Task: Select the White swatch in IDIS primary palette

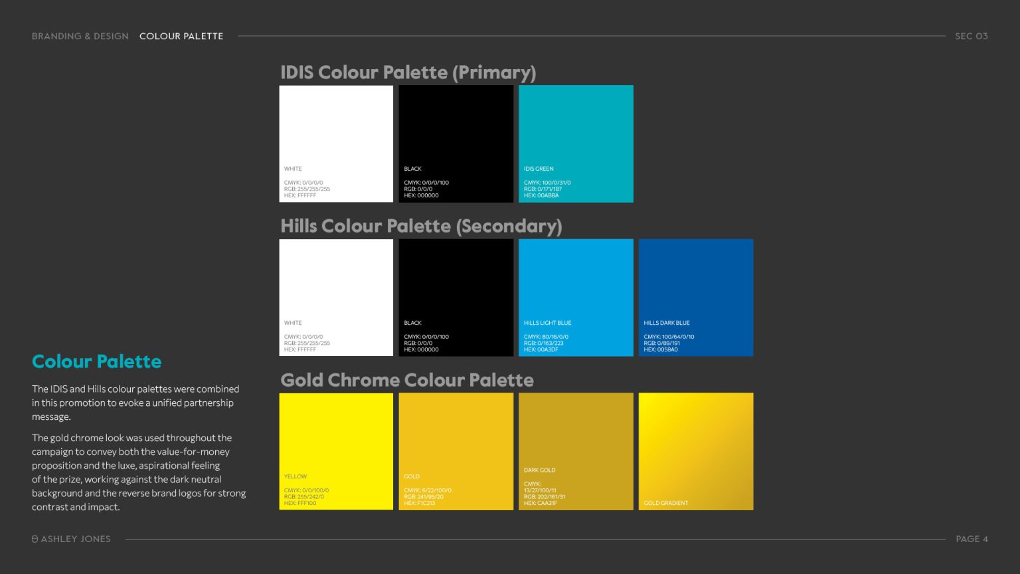Action: coord(336,143)
